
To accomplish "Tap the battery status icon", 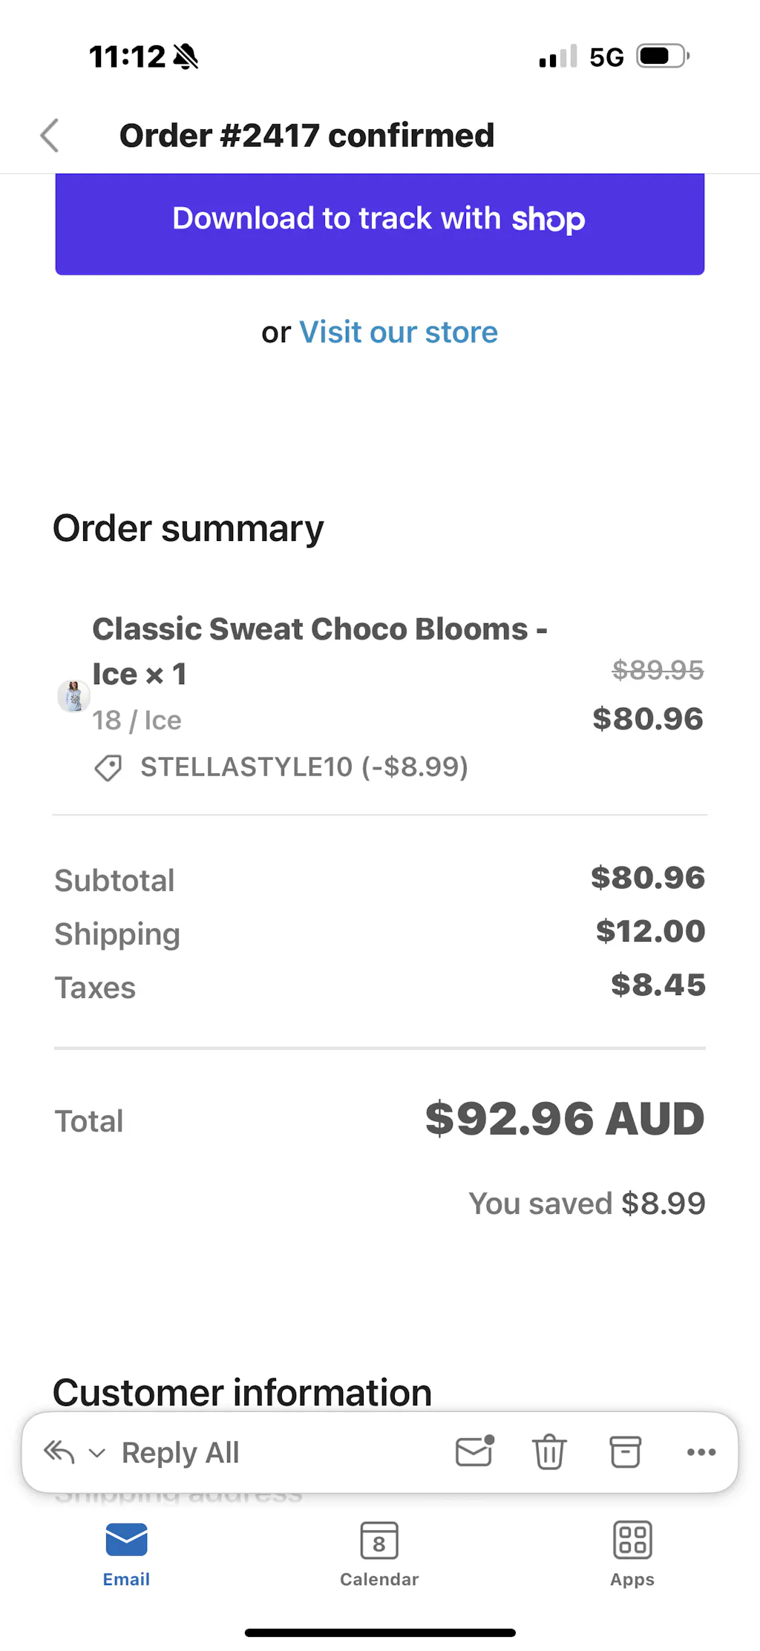I will click(663, 56).
